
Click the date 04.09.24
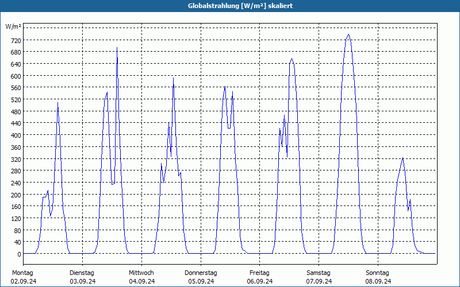(141, 281)
